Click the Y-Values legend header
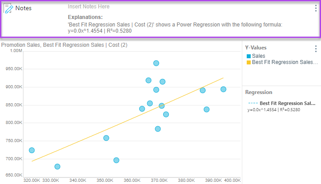The width and height of the screenshot is (321, 184). [256, 48]
